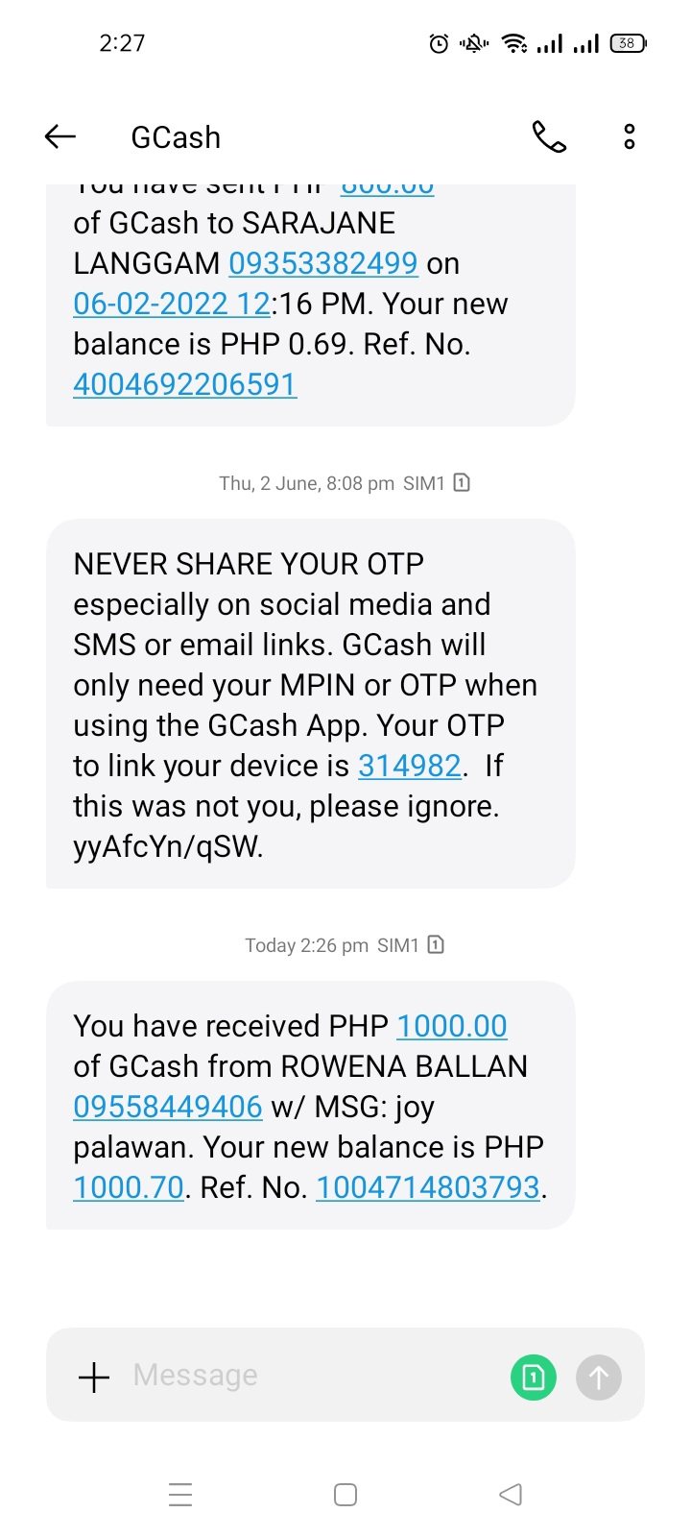
Task: Open the phone number 09353382499 link
Action: coord(323,263)
